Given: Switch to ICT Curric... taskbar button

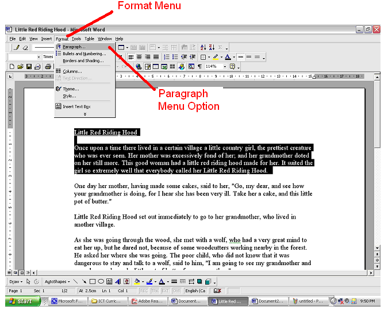Looking at the screenshot, I should [x=107, y=301].
